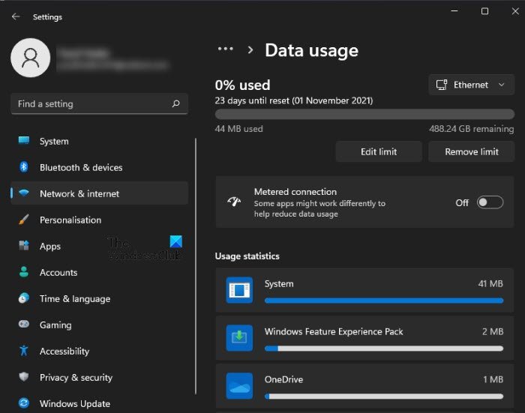
Task: Click the search magnifier icon
Action: coord(175,103)
